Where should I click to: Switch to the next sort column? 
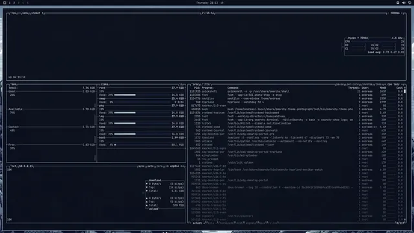(x=402, y=84)
